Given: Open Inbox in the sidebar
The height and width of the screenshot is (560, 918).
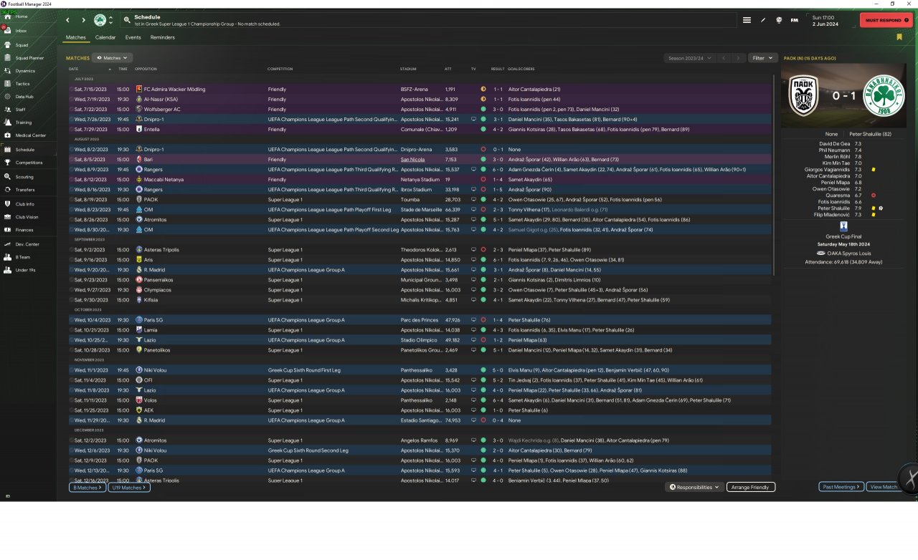Looking at the screenshot, I should click(x=29, y=31).
